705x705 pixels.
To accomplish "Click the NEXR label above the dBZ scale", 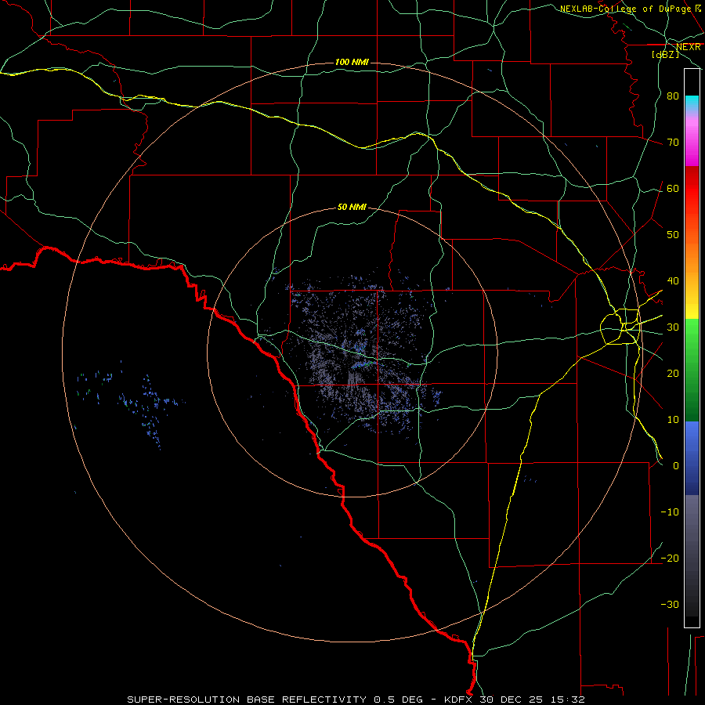I will point(688,47).
